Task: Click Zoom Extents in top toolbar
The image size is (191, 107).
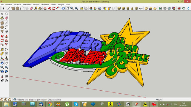Action: click(76, 8)
